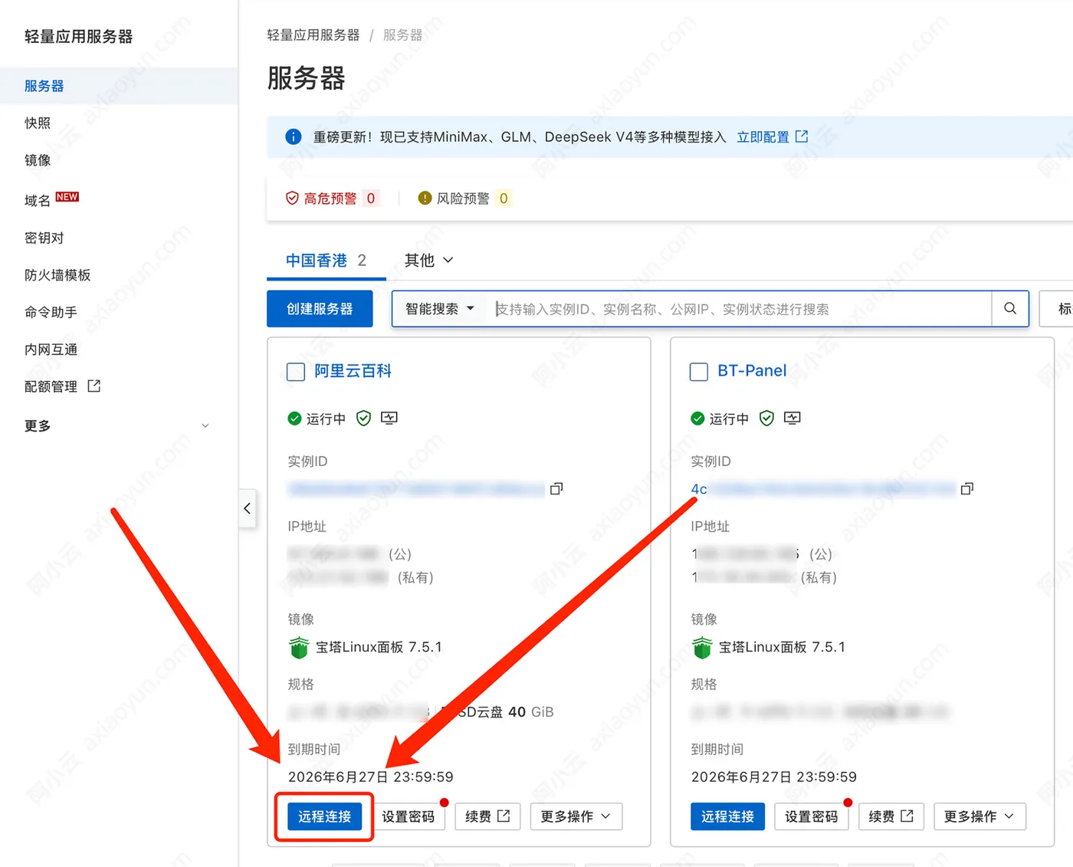Select the BT-Panel server checkbox
Screen dimensions: 1073x867
coord(699,372)
